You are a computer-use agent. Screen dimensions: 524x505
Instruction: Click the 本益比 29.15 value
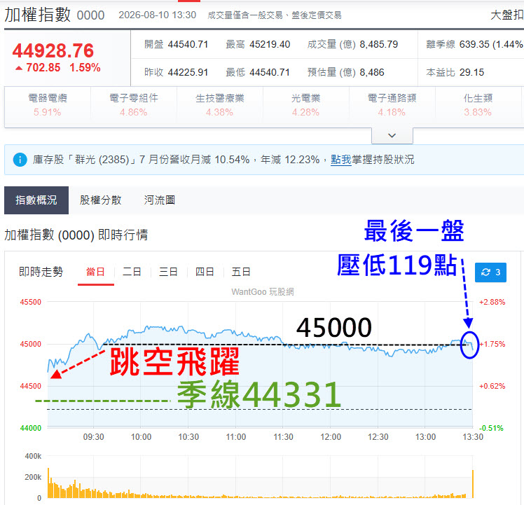tap(471, 72)
